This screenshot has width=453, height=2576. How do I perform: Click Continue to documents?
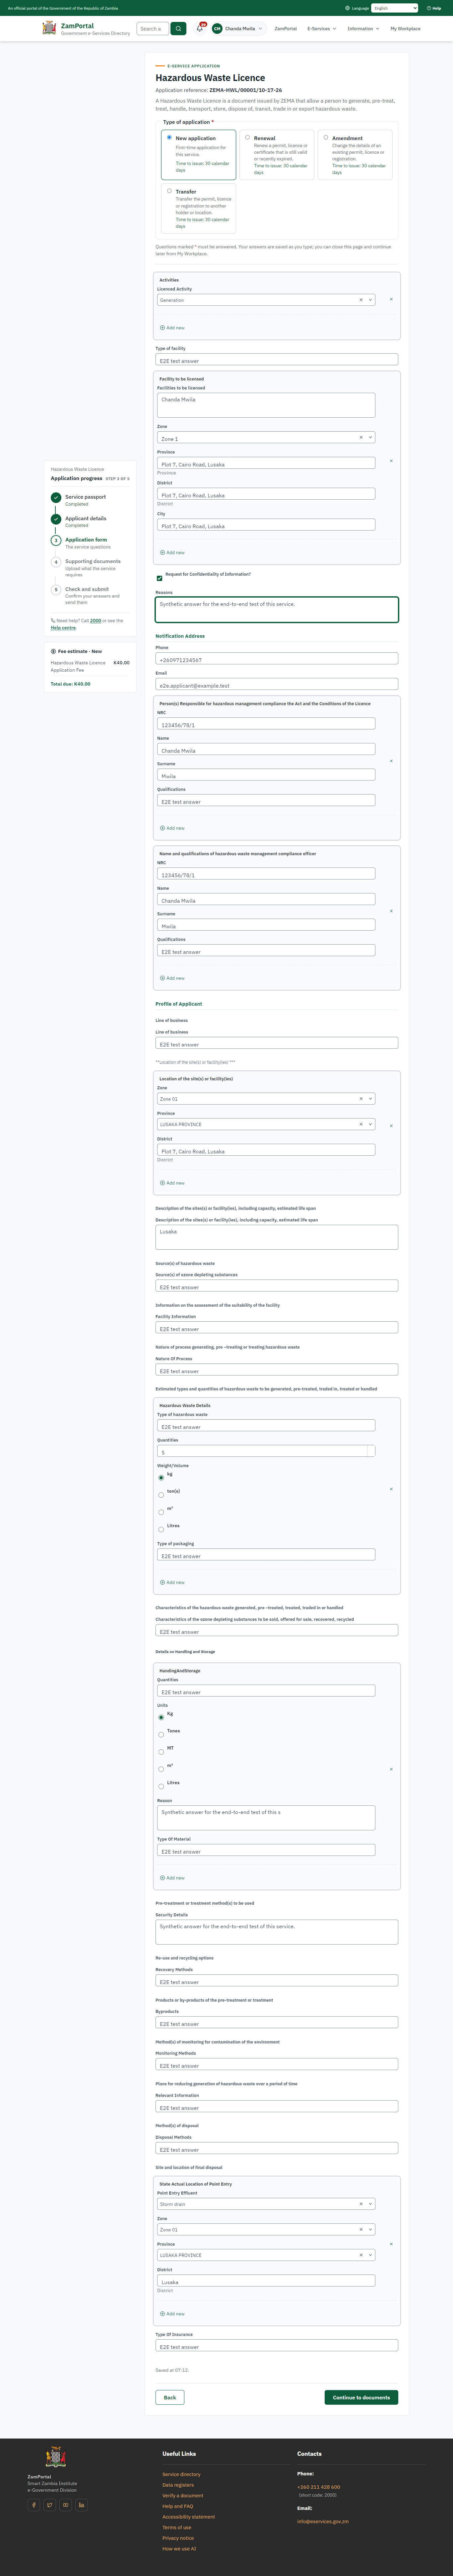pos(361,2397)
